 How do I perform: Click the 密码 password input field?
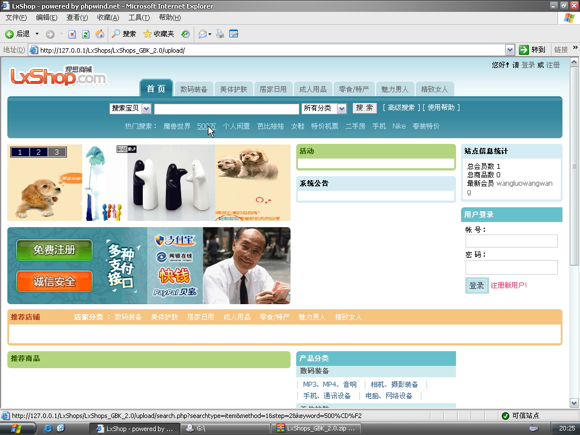(511, 267)
